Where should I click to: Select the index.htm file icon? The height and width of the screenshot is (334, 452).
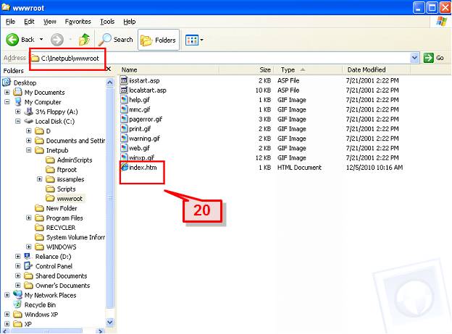point(125,167)
